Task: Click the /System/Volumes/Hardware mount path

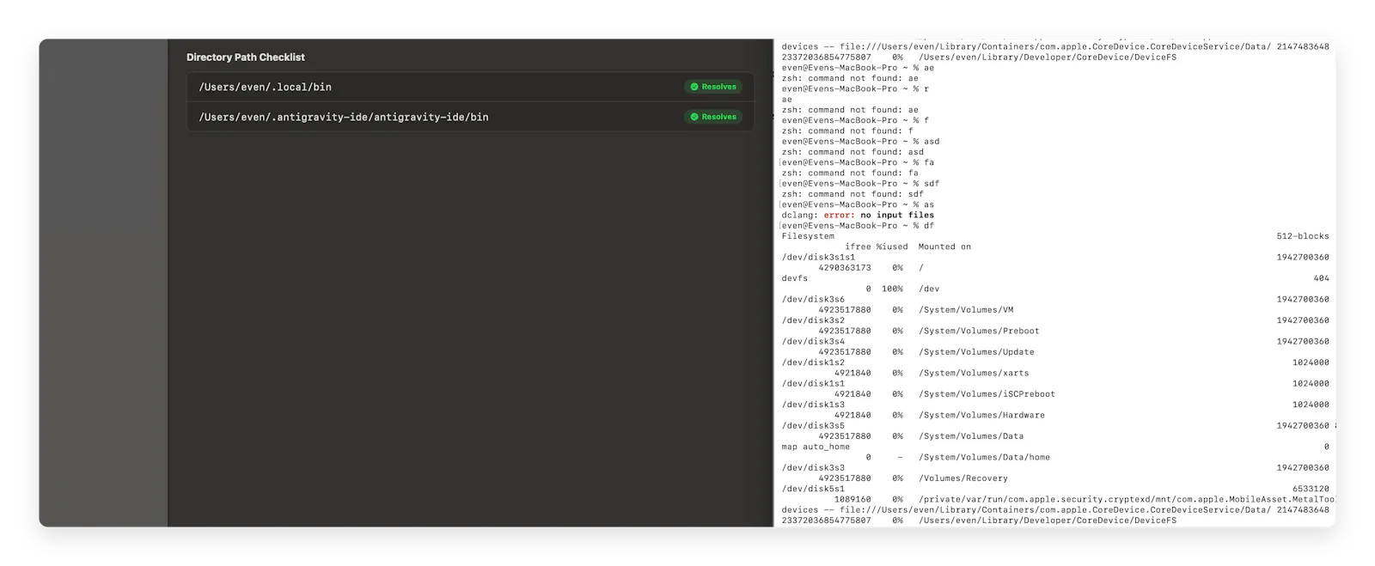Action: pos(981,415)
